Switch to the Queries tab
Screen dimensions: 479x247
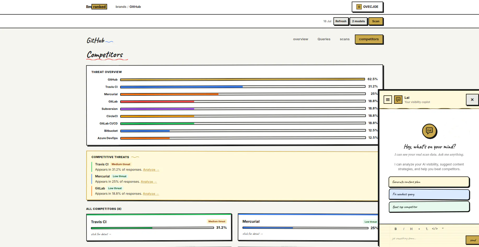(324, 39)
